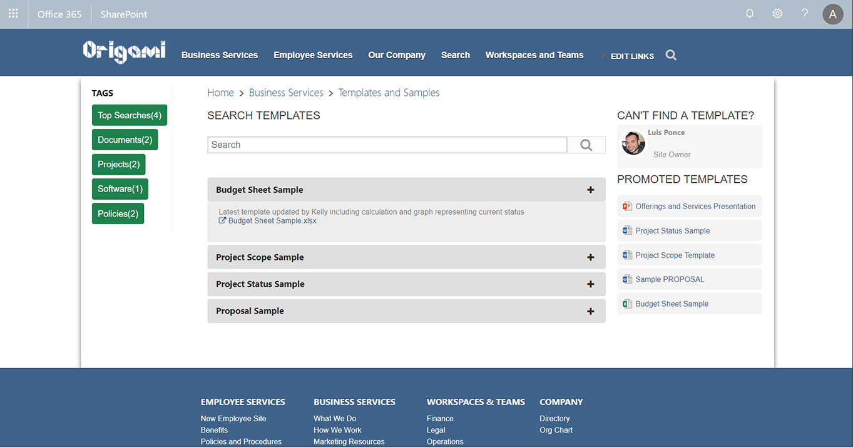Click the navigation bar search magnifier
Image resolution: width=853 pixels, height=447 pixels.
tap(671, 55)
